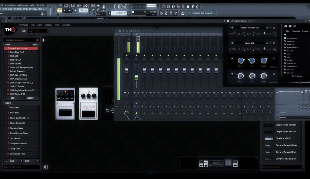This screenshot has height=179, width=310.
Task: Click the download content library icon
Action: click(x=182, y=13)
